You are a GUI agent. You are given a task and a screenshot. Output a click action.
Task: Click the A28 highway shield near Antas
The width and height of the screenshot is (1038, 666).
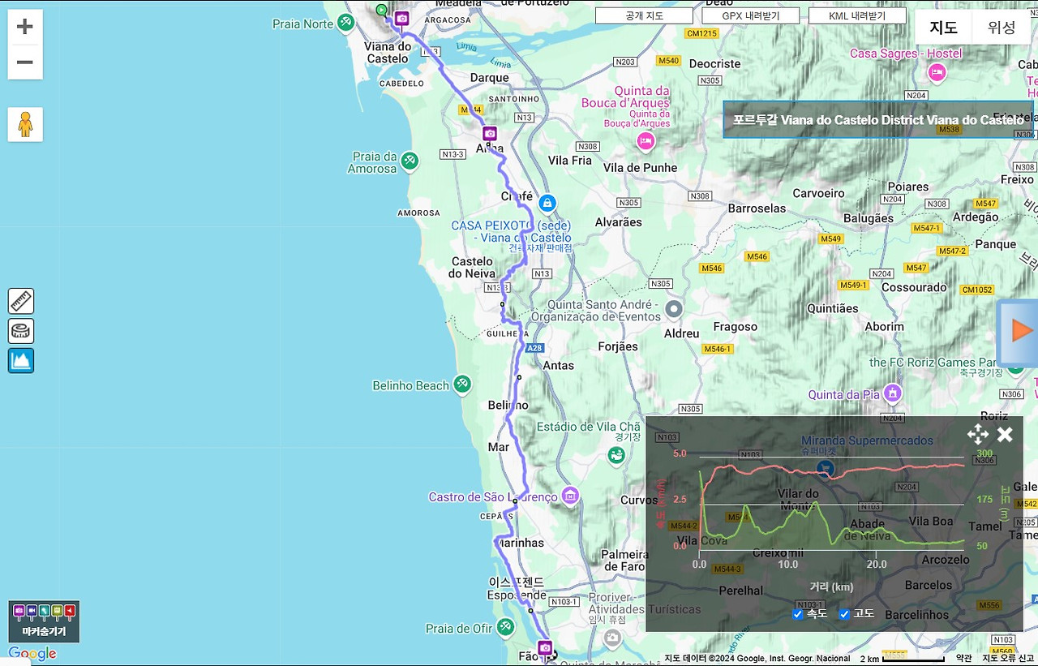click(x=534, y=348)
